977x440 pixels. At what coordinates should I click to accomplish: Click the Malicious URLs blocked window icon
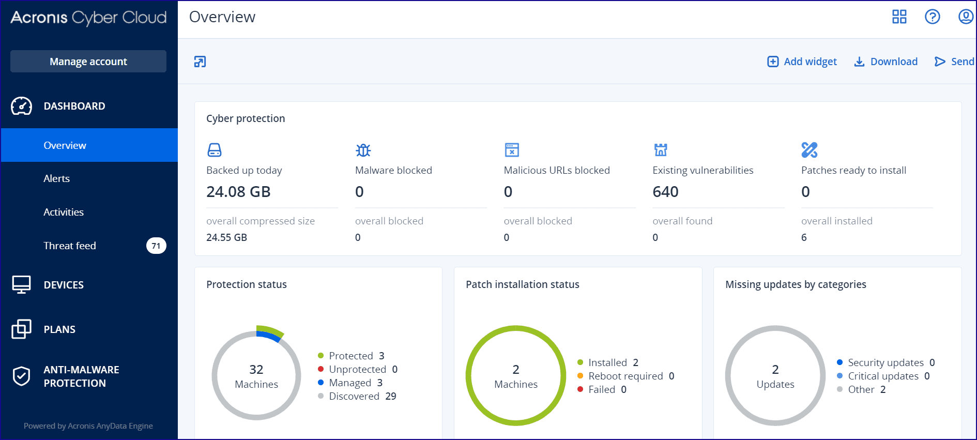click(x=512, y=150)
